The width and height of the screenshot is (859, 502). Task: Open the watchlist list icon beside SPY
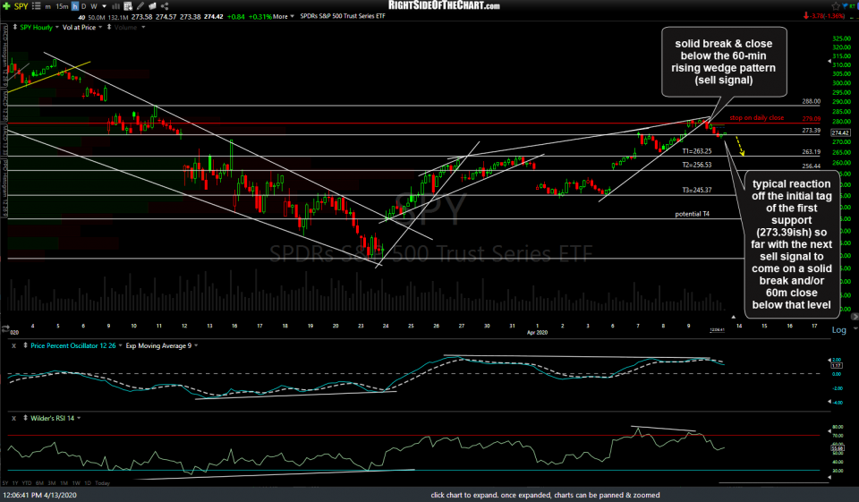tap(36, 6)
